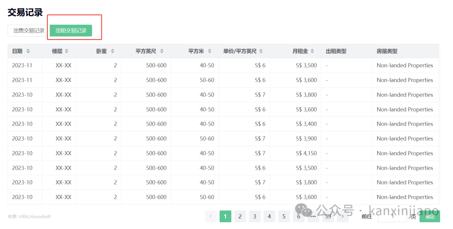The width and height of the screenshot is (453, 229).
Task: Jump to page 4 in pagination
Action: pos(269,216)
